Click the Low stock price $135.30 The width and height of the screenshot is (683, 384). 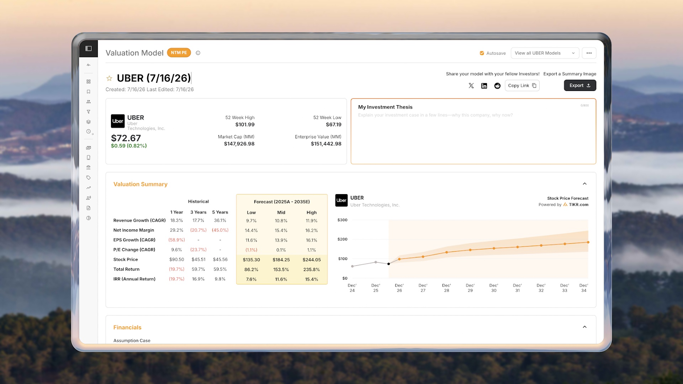point(251,260)
